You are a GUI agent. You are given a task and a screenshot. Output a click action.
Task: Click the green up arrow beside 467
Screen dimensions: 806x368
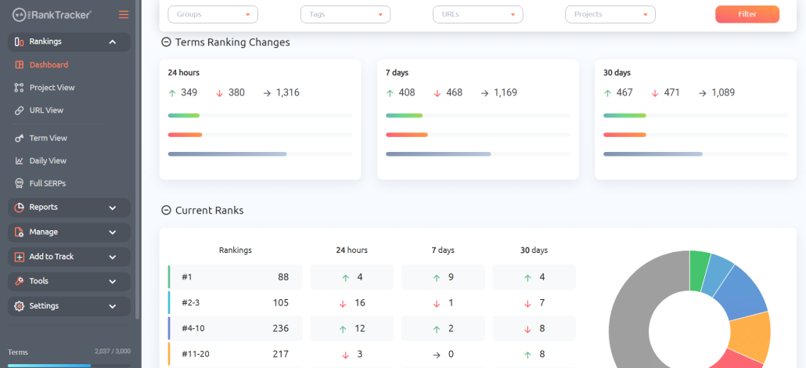pyautogui.click(x=607, y=93)
